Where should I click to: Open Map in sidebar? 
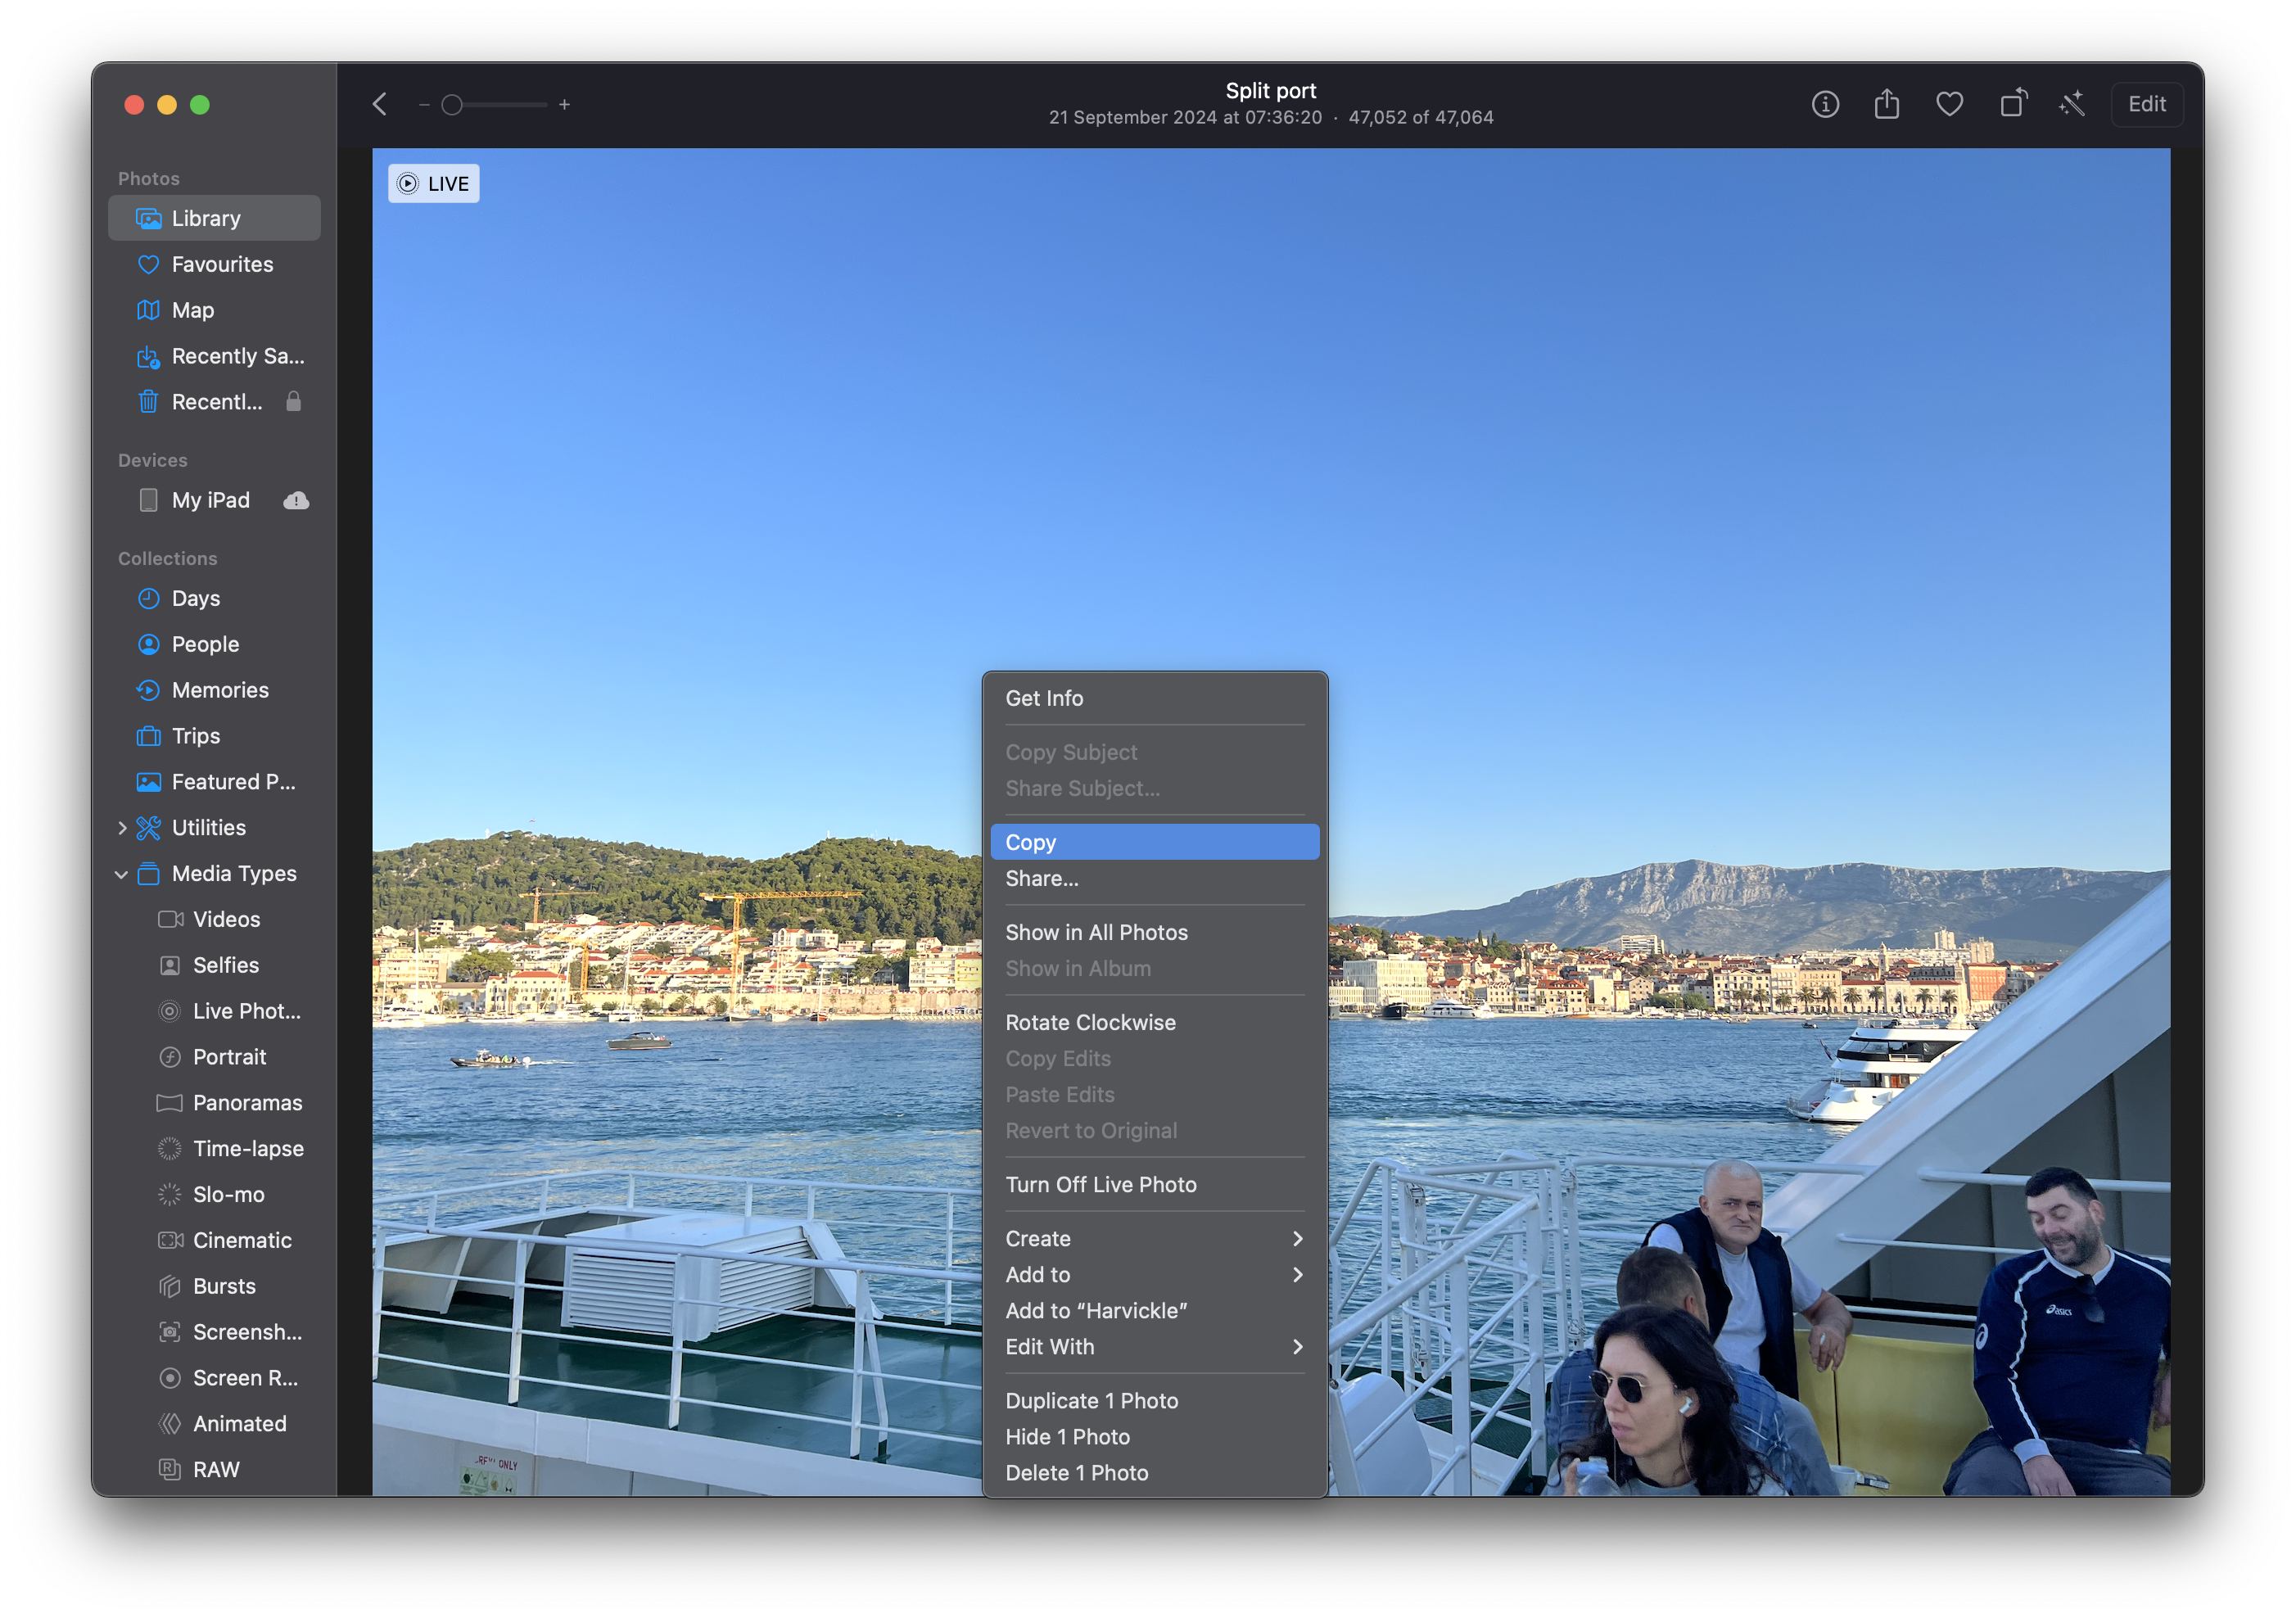214,310
